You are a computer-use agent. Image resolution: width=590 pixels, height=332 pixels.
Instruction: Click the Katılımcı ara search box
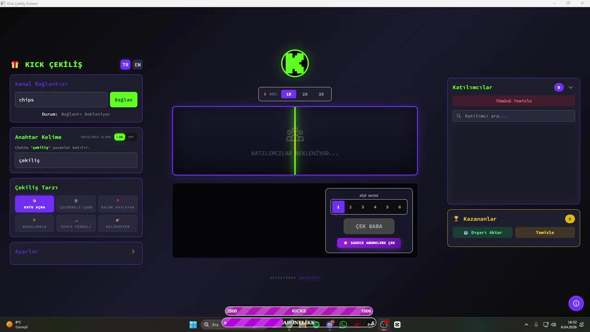coord(513,116)
